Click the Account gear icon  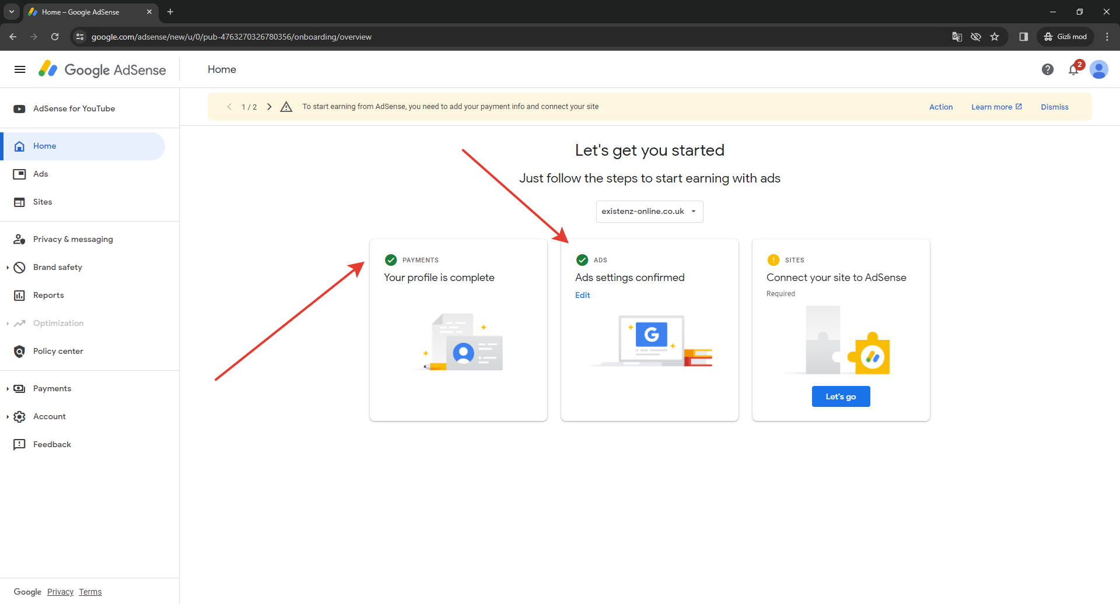[19, 416]
